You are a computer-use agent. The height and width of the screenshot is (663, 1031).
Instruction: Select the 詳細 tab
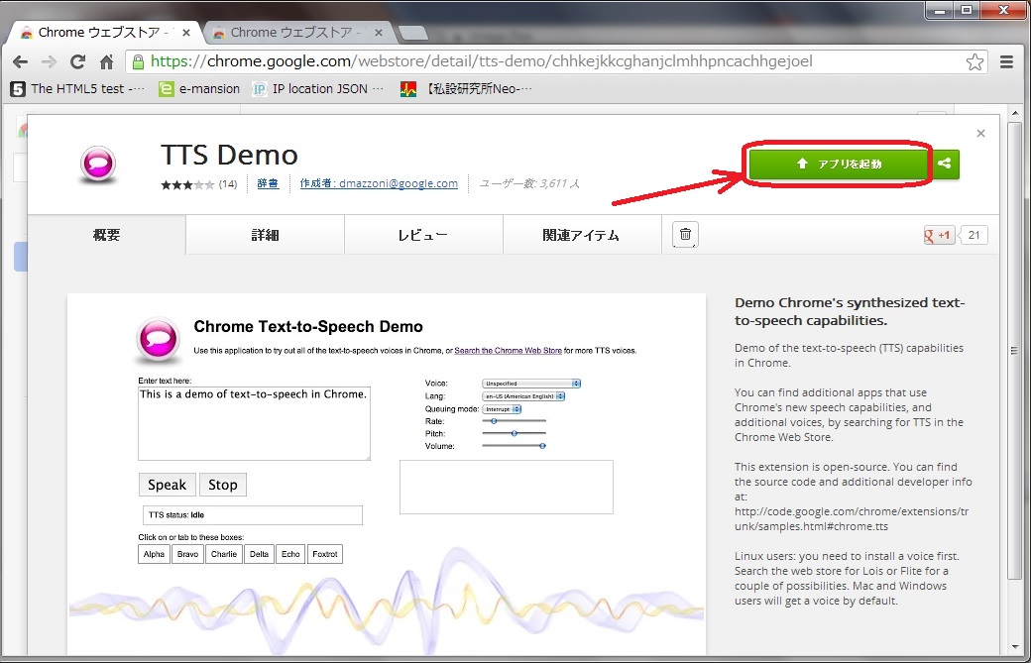(265, 235)
